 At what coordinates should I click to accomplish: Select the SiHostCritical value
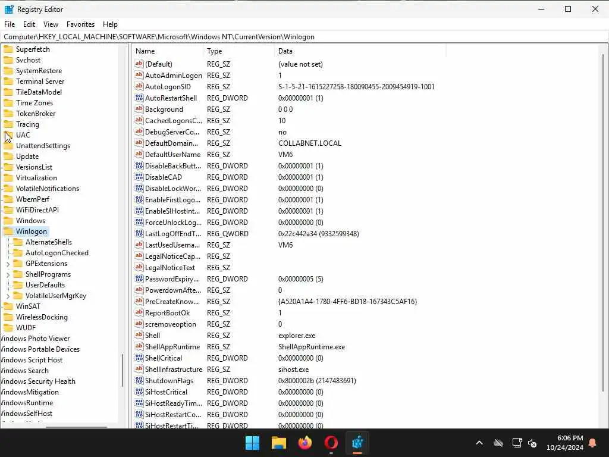point(166,392)
